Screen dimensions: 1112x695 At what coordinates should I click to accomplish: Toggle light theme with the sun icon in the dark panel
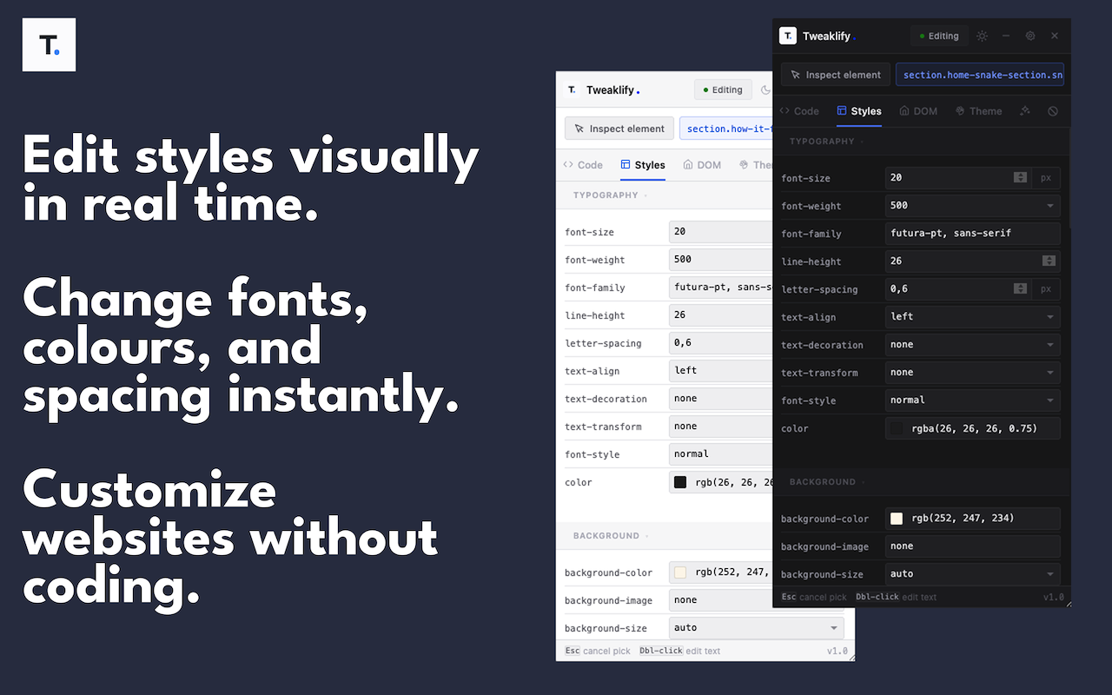tap(982, 36)
